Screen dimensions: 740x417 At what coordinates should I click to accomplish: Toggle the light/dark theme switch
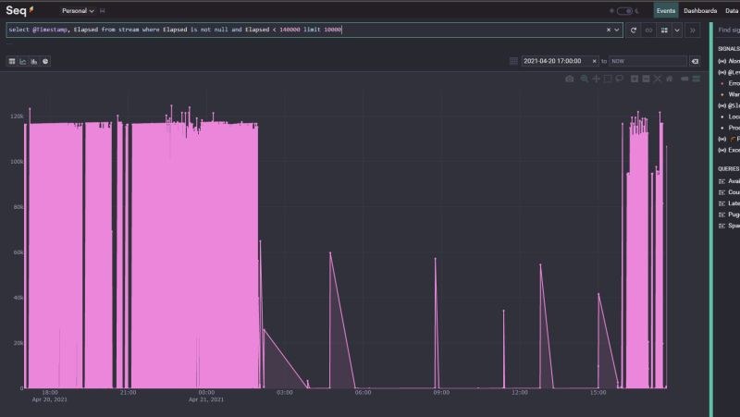[624, 11]
